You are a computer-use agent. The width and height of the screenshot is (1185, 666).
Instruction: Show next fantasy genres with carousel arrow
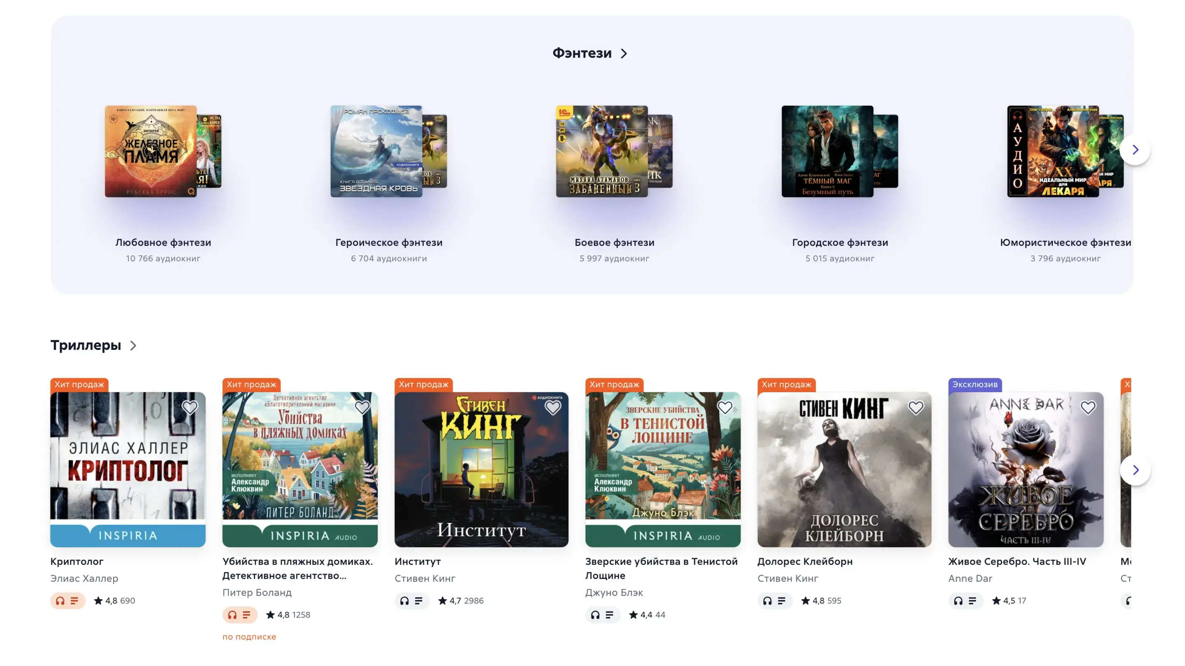(1135, 149)
